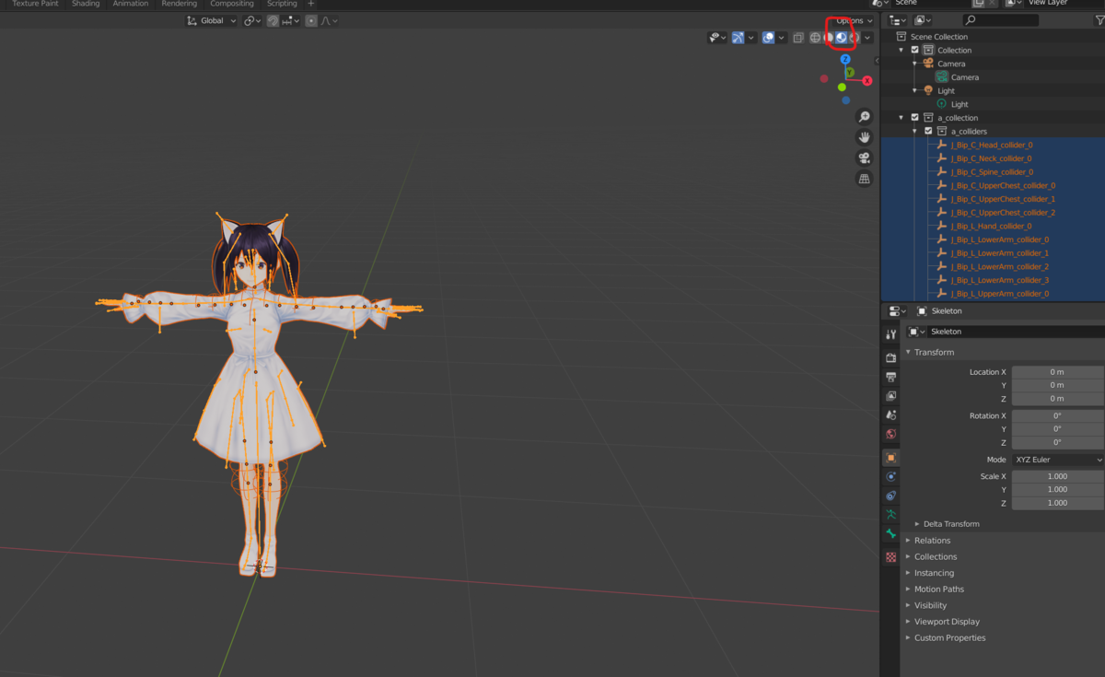This screenshot has width=1105, height=677.
Task: Click the red X axis on navigation gizmo
Action: click(867, 81)
